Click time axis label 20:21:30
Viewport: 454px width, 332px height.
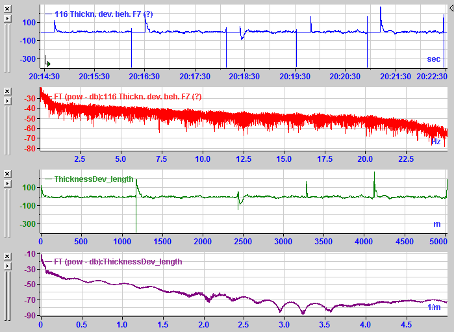coord(396,77)
